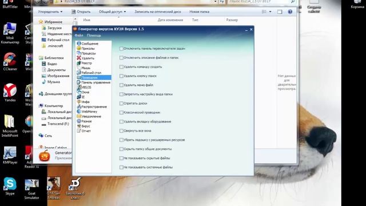Image resolution: width=366 pixels, height=206 pixels.
Task: Select the VBS/JS category
Action: 84,87
